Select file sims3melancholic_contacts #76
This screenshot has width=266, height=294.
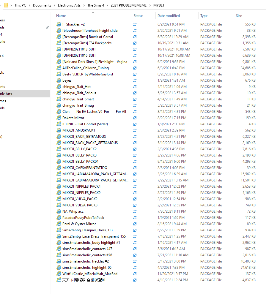pos(87,255)
